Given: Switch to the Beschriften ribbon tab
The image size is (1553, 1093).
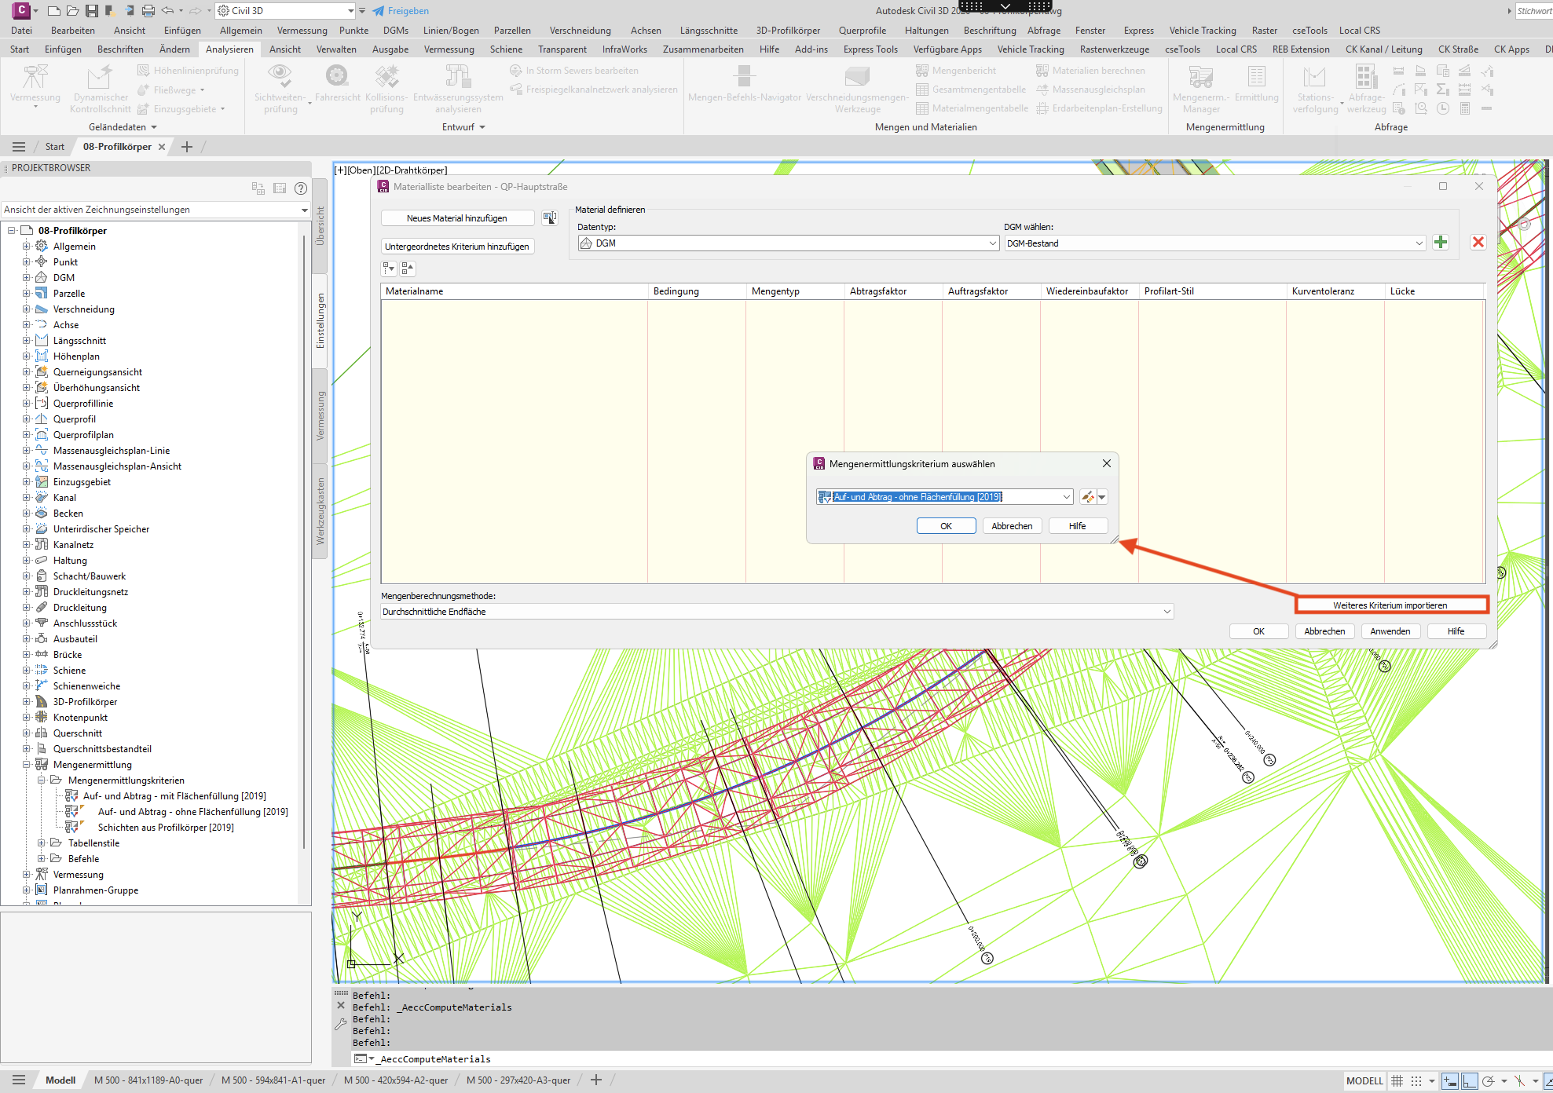Looking at the screenshot, I should (x=120, y=49).
